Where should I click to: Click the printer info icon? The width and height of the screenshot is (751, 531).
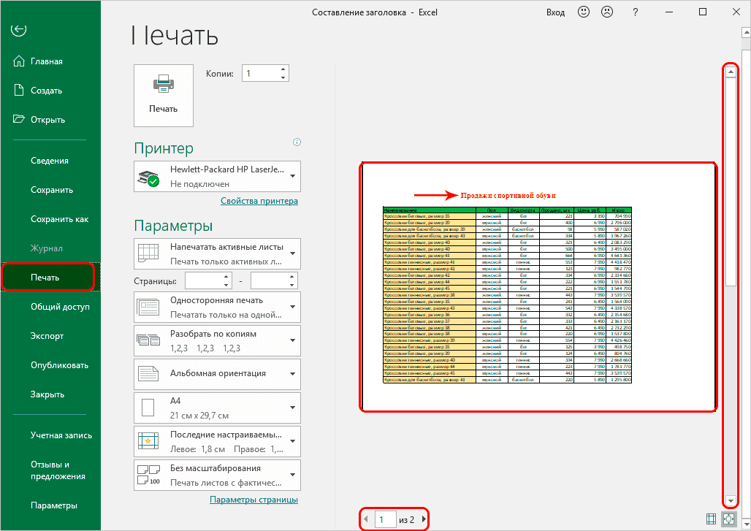pyautogui.click(x=297, y=142)
